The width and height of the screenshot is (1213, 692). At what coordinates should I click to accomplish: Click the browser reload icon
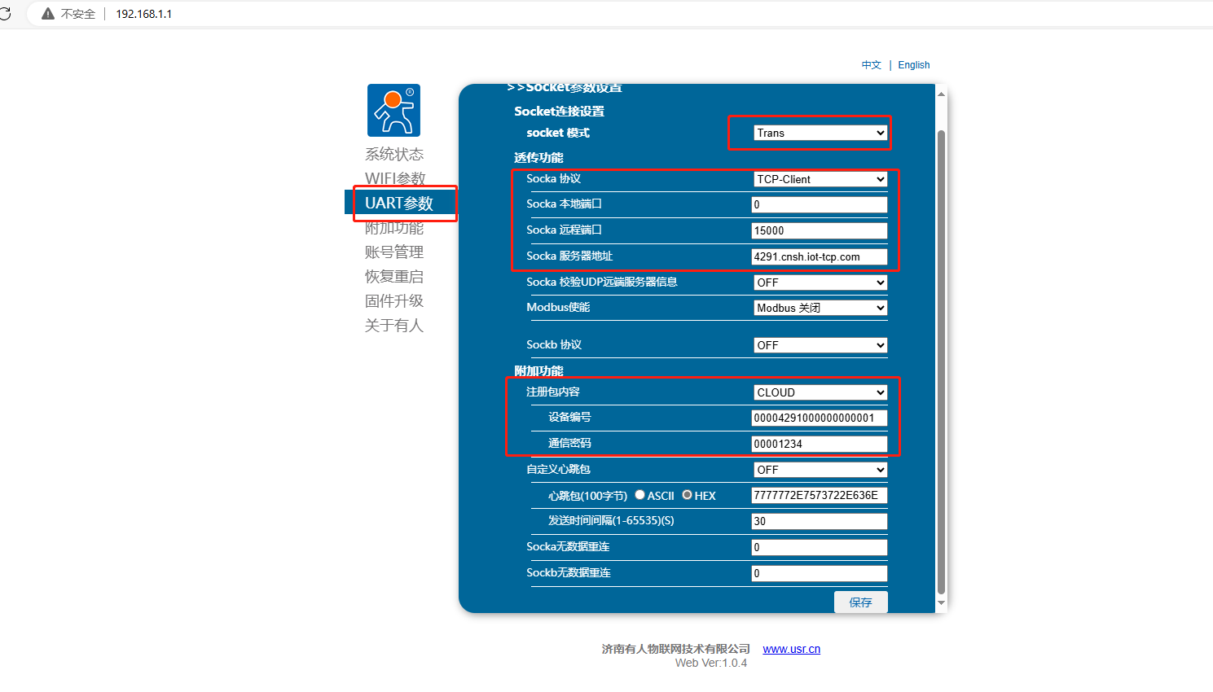(x=5, y=14)
